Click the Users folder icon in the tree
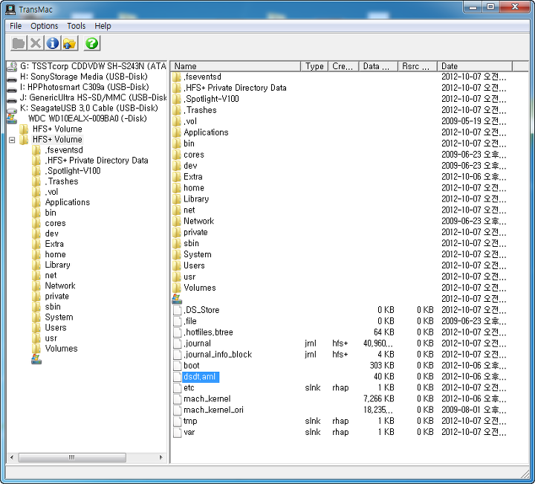 click(x=36, y=327)
